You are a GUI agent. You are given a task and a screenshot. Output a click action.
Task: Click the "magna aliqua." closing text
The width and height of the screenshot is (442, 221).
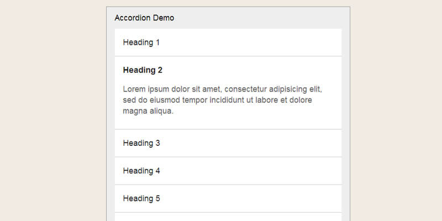(x=148, y=111)
